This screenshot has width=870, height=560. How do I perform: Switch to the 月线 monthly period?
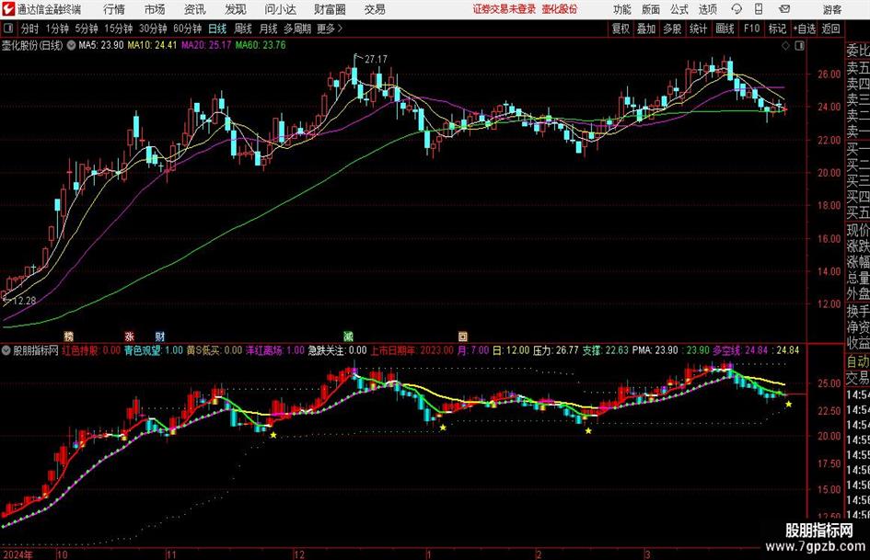coord(268,29)
